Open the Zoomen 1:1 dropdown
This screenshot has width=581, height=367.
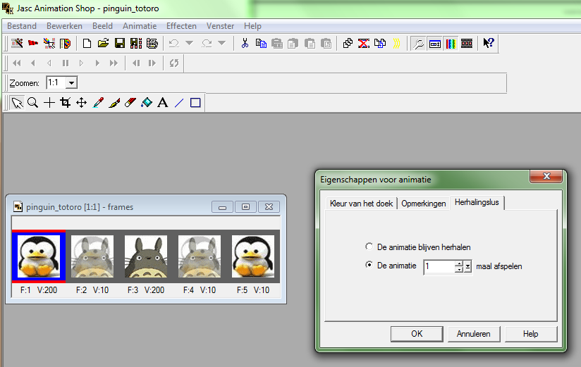[71, 82]
